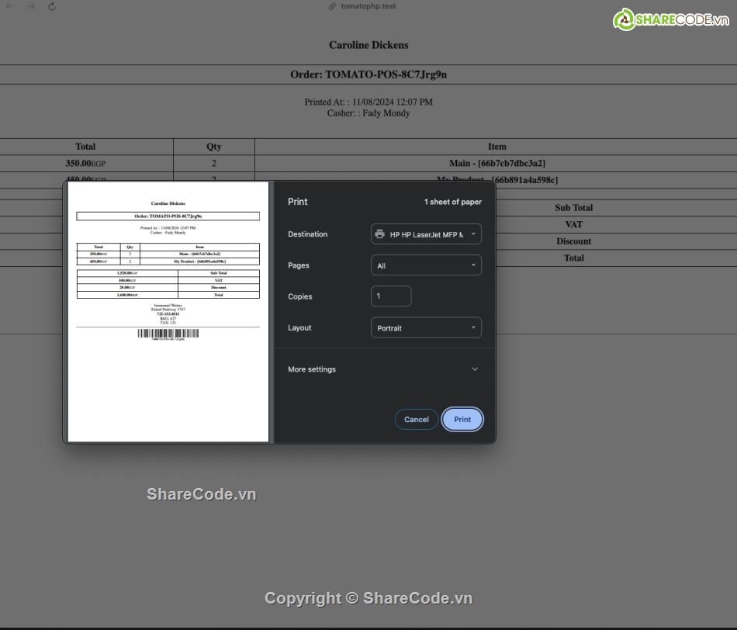Click the dropdown arrow on the Destination selector
Screen dimensions: 737x630
(474, 234)
